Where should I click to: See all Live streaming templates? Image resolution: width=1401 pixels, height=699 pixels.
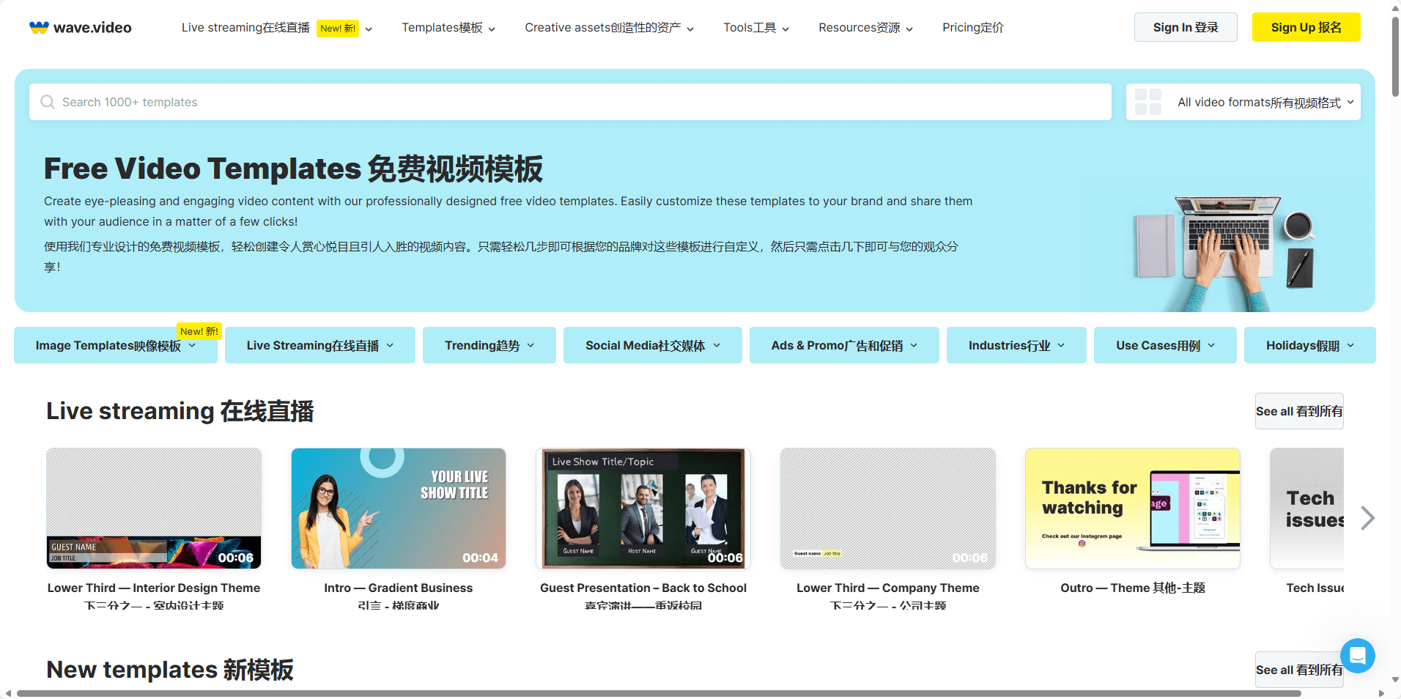(x=1299, y=411)
